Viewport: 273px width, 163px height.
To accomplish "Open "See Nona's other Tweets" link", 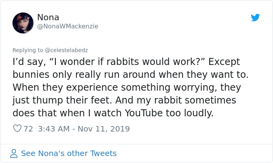I will point(69,153).
